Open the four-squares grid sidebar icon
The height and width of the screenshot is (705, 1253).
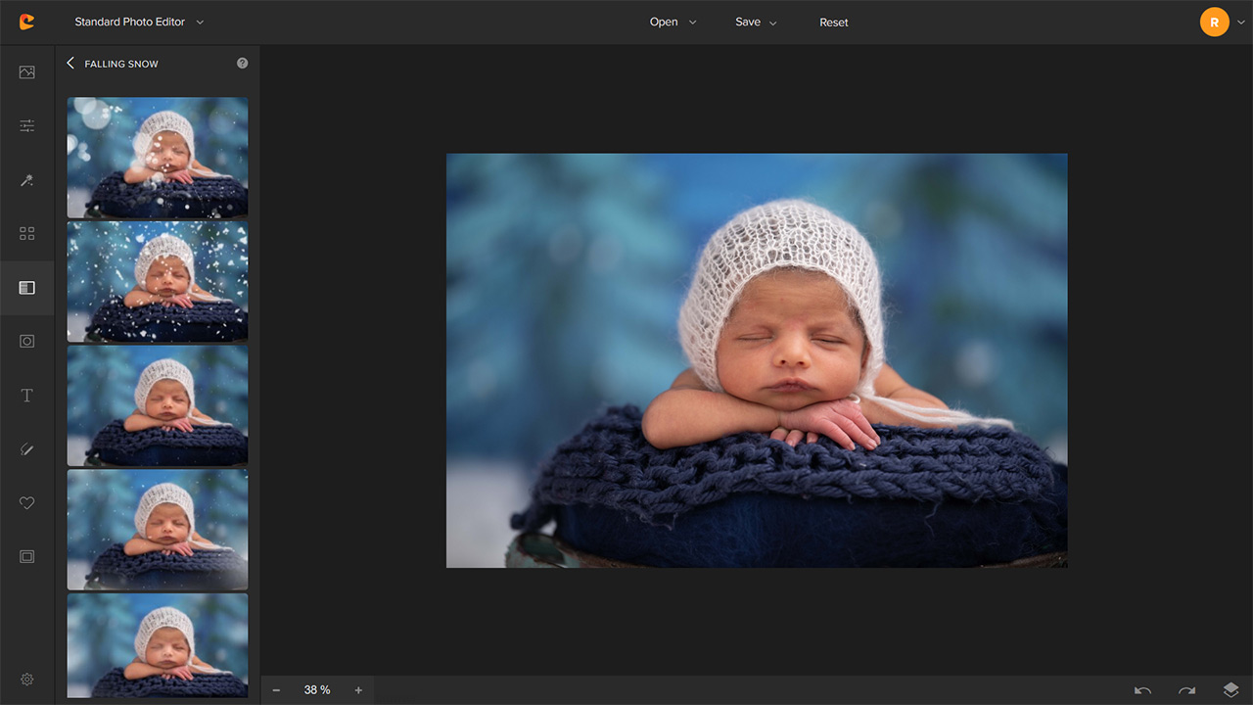click(x=26, y=234)
